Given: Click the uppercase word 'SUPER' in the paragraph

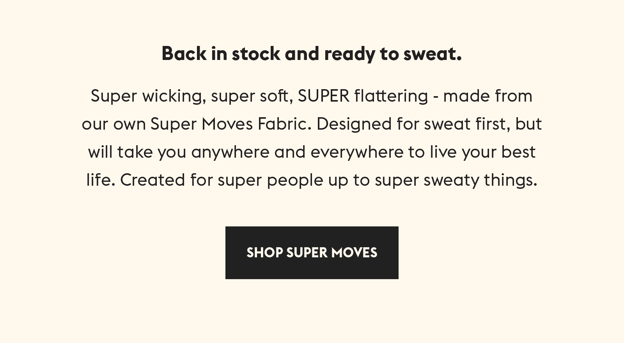Looking at the screenshot, I should point(324,96).
